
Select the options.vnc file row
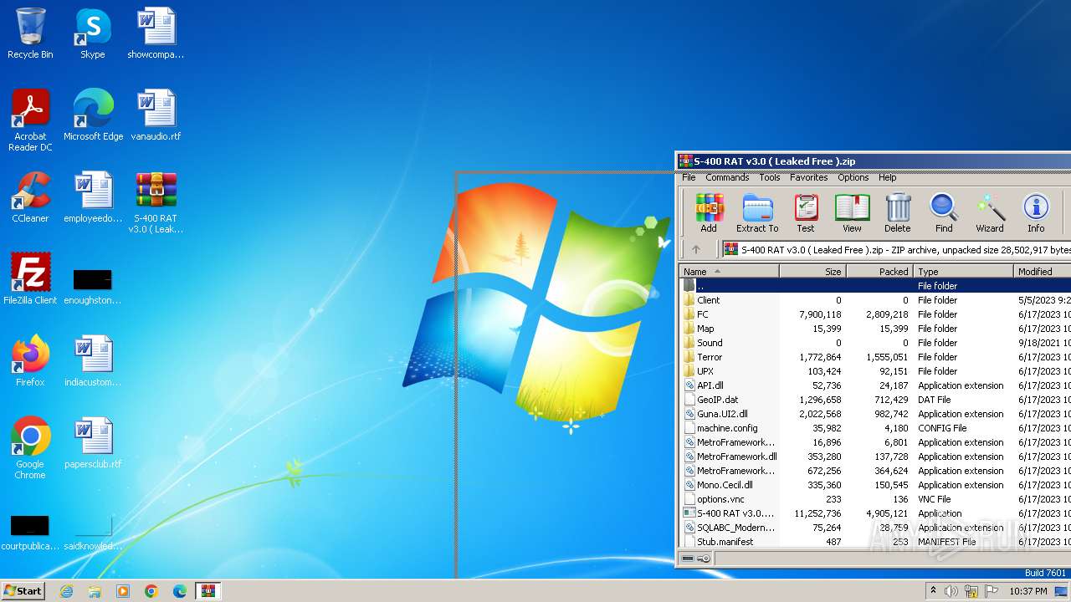pyautogui.click(x=875, y=499)
